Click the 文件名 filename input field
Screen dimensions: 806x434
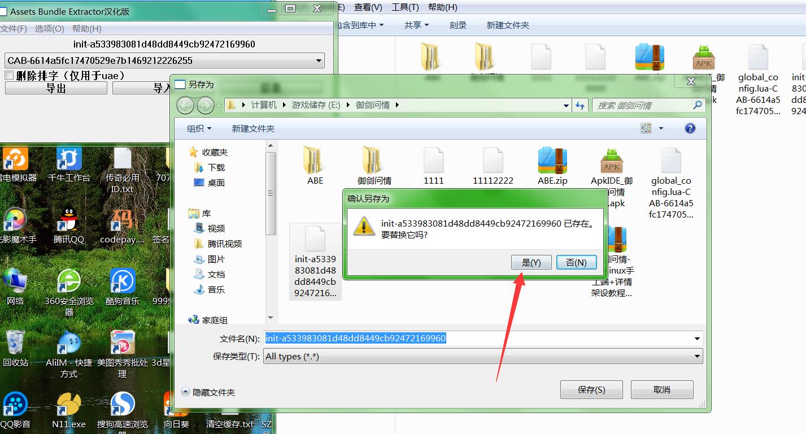click(x=479, y=338)
